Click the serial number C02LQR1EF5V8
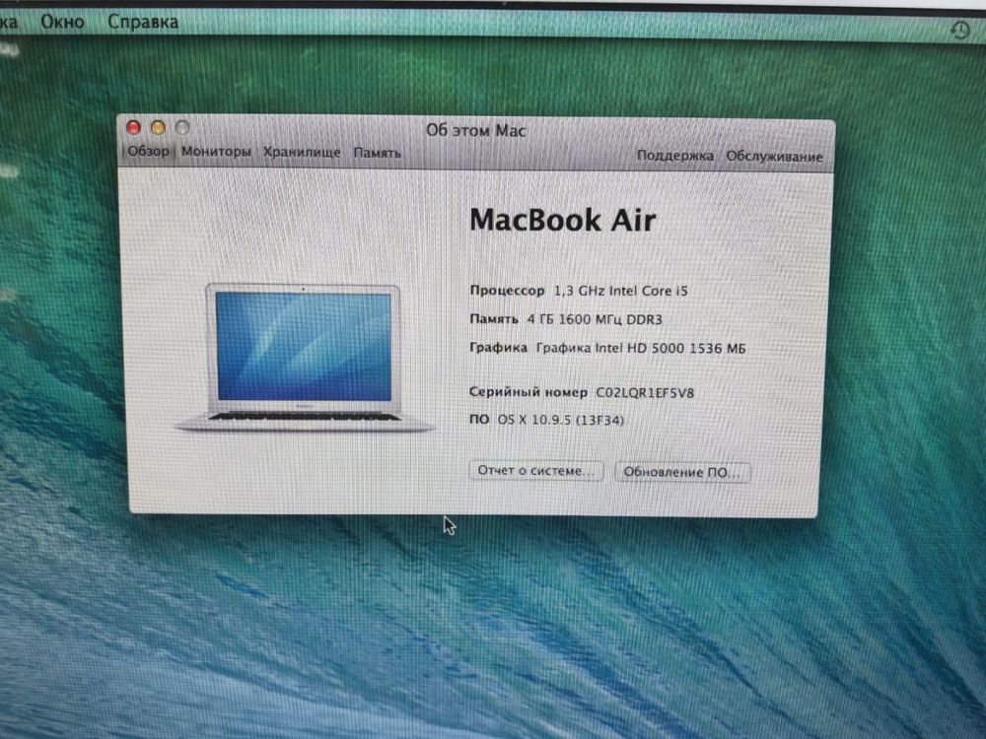Viewport: 986px width, 739px height. (x=645, y=393)
